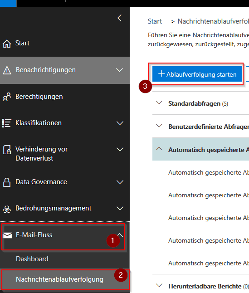Click the Berechtigungen people icon

pyautogui.click(x=7, y=97)
